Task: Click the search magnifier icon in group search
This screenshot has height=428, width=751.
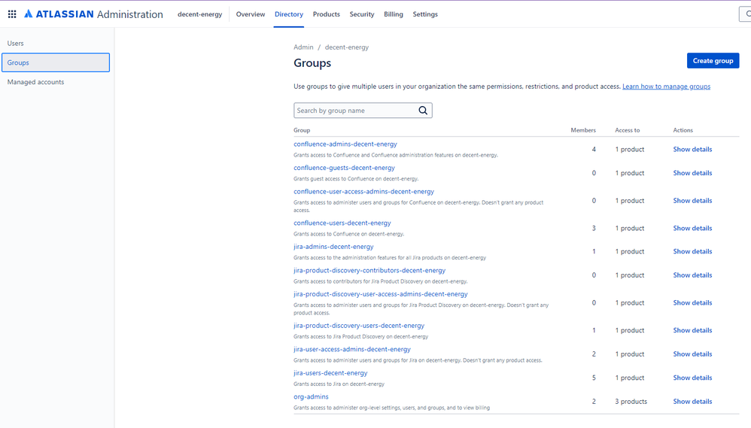Action: [x=423, y=111]
